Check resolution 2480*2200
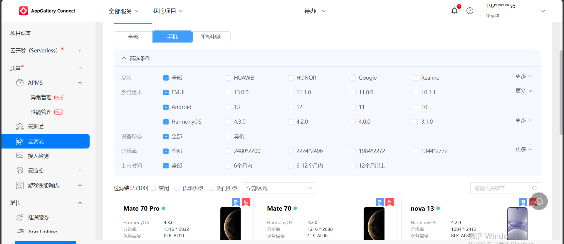Image resolution: width=564 pixels, height=244 pixels. (x=228, y=151)
